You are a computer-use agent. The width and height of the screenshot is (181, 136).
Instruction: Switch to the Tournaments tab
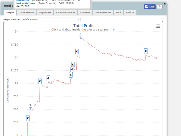(27, 13)
